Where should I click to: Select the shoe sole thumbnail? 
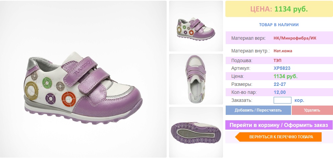click(196, 132)
